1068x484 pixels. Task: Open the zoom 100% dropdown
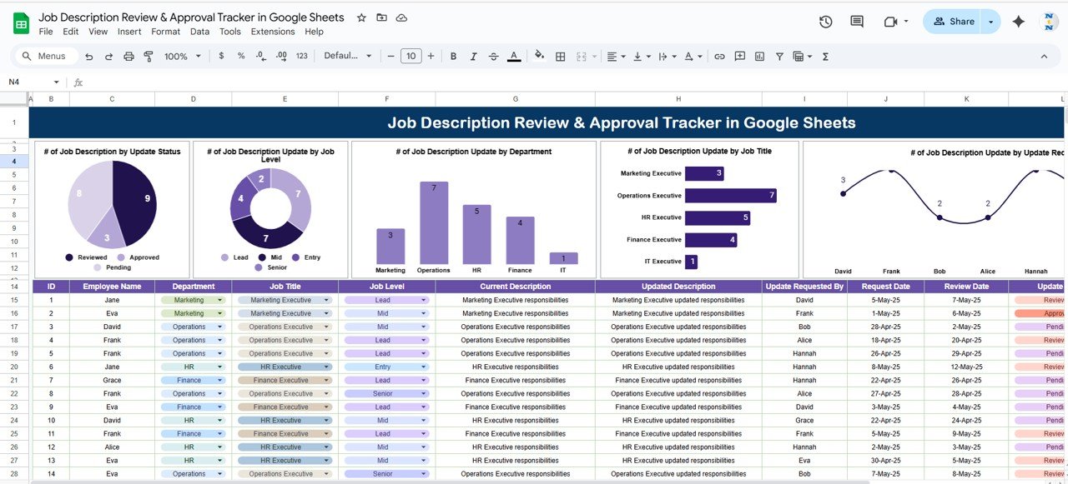(183, 57)
